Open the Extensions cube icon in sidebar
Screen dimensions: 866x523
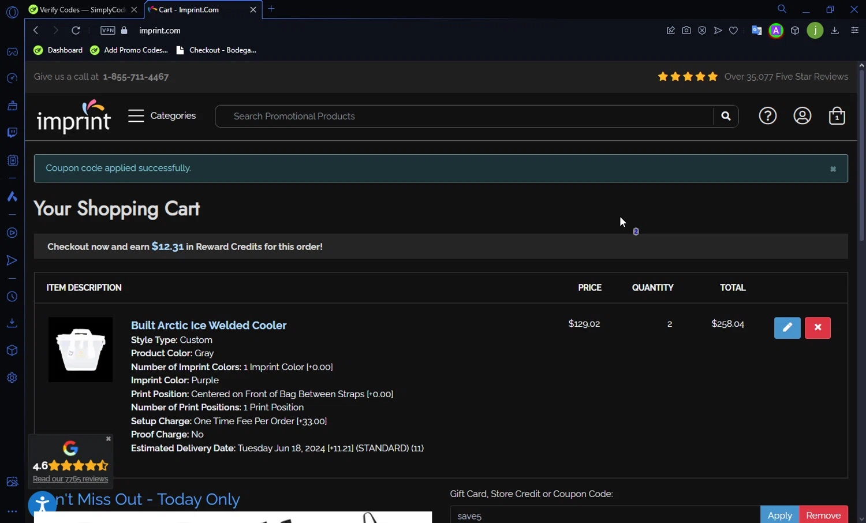click(12, 350)
